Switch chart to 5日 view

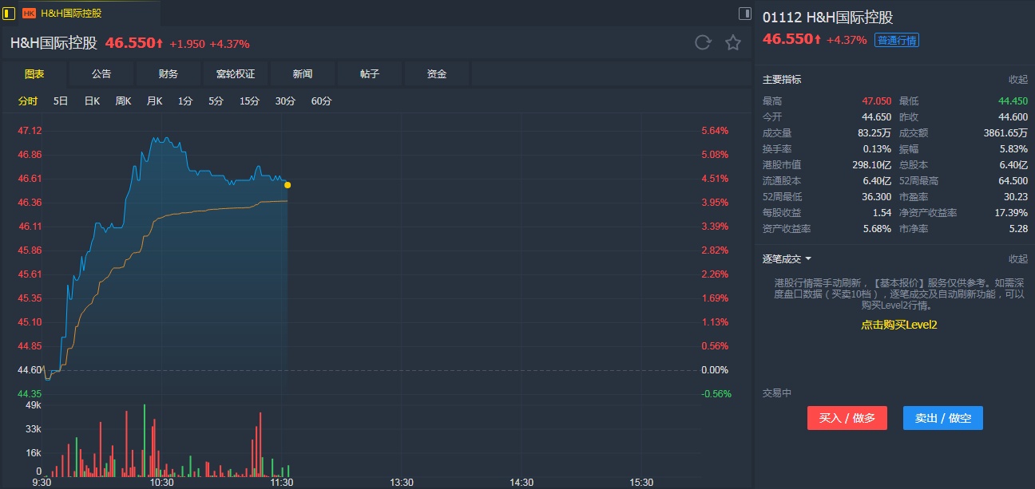[61, 101]
